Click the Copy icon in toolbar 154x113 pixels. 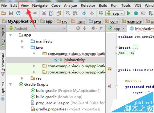(51, 13)
